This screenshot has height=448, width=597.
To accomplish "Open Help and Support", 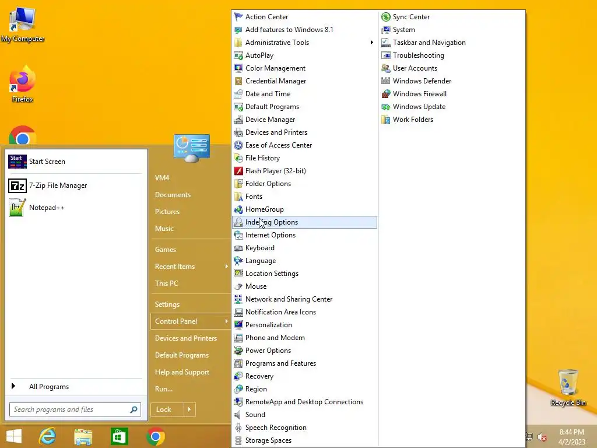I will click(x=182, y=372).
